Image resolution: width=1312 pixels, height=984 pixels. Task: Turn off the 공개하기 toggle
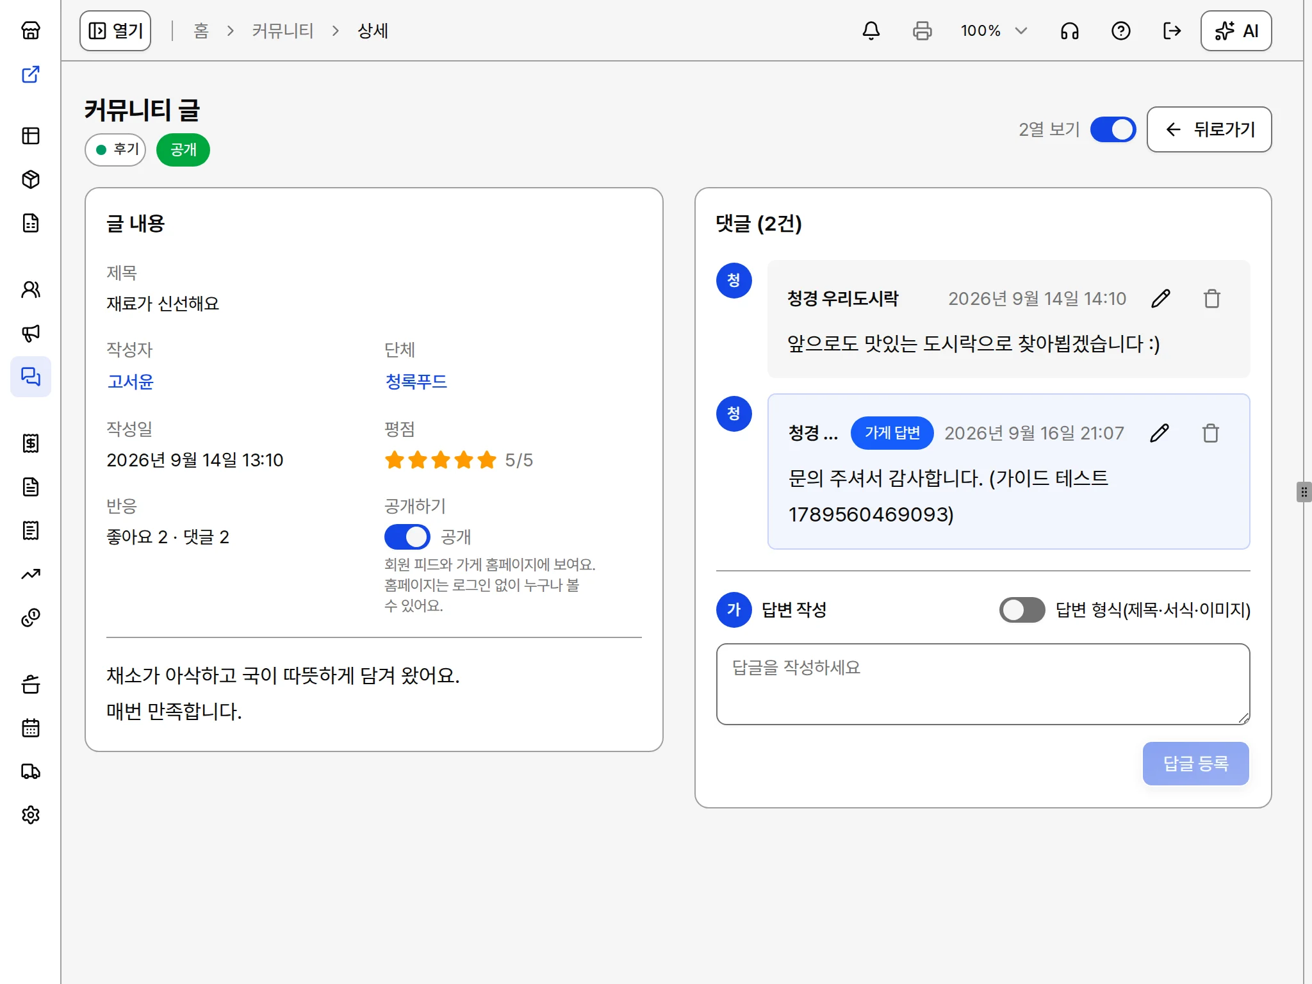[407, 537]
